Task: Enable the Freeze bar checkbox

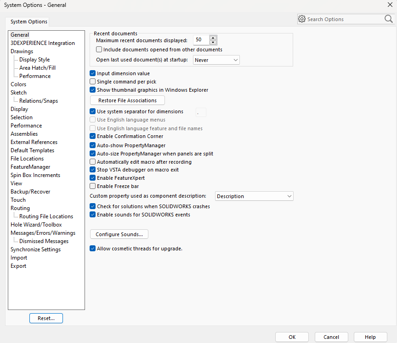Action: click(93, 186)
